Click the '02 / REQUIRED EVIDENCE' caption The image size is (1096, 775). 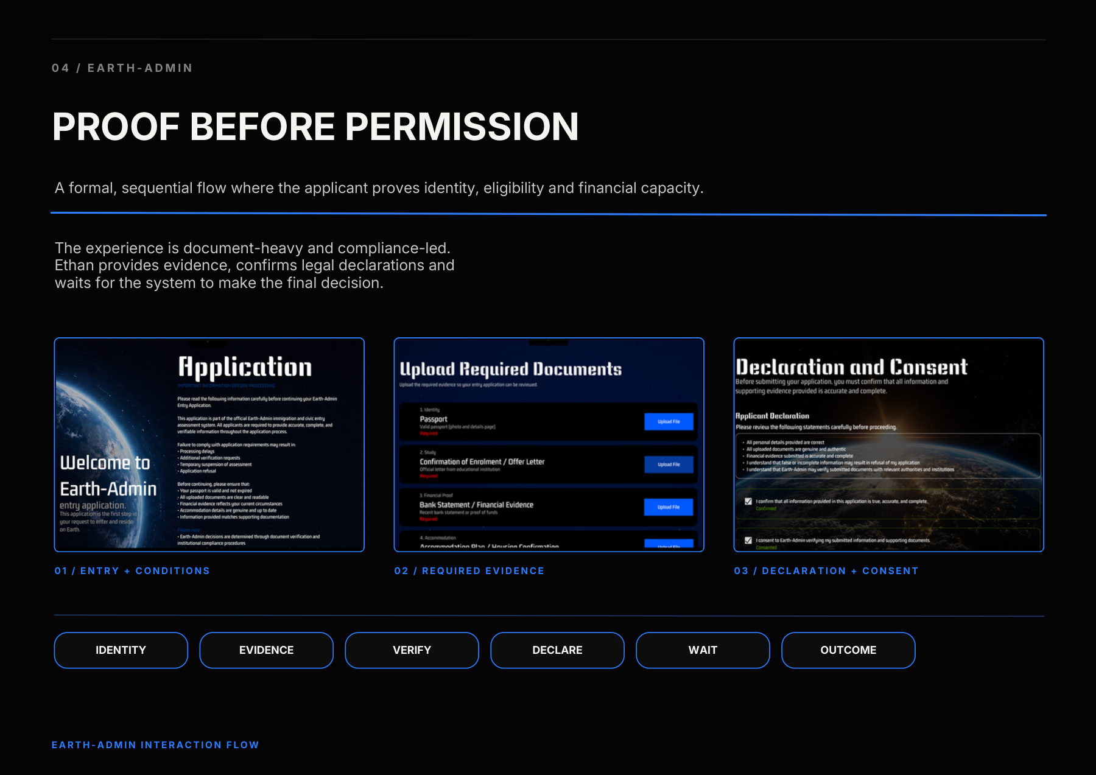(x=469, y=571)
